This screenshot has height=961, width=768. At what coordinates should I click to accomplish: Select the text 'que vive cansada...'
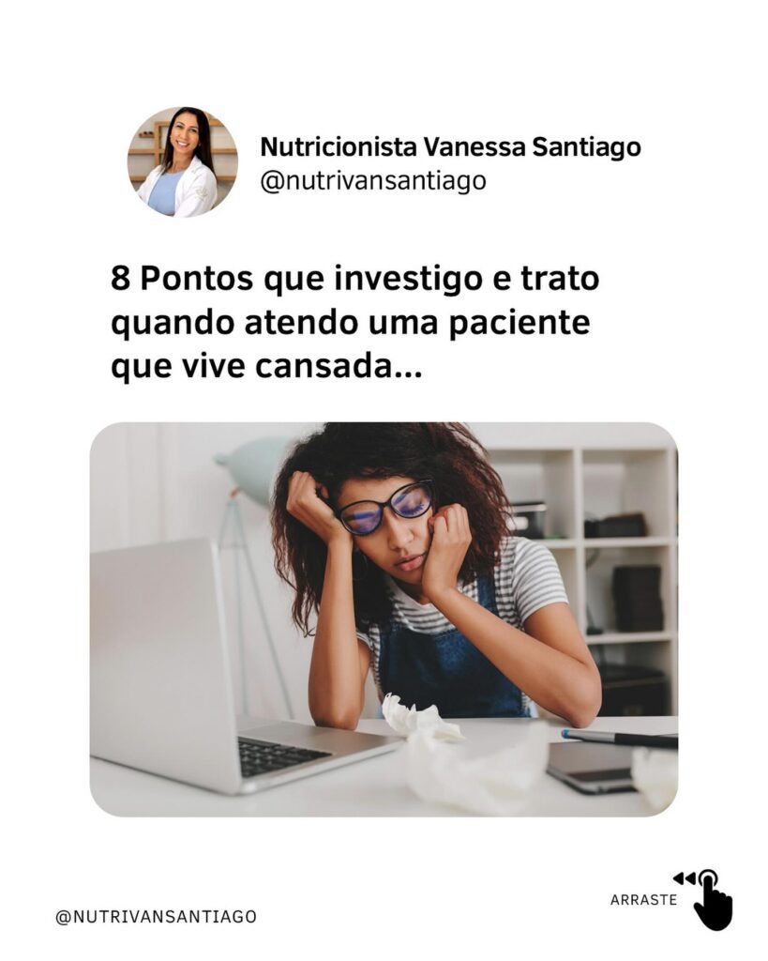click(266, 367)
